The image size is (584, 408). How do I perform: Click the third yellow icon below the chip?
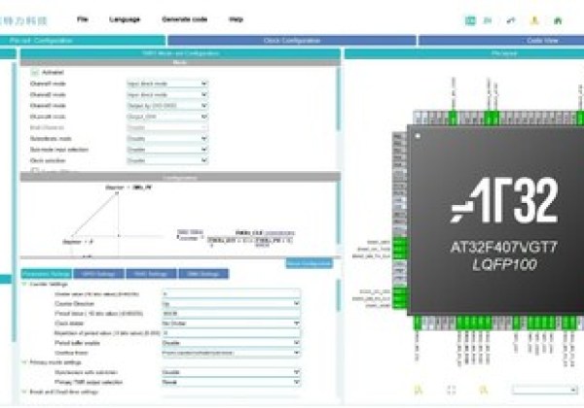coord(485,390)
